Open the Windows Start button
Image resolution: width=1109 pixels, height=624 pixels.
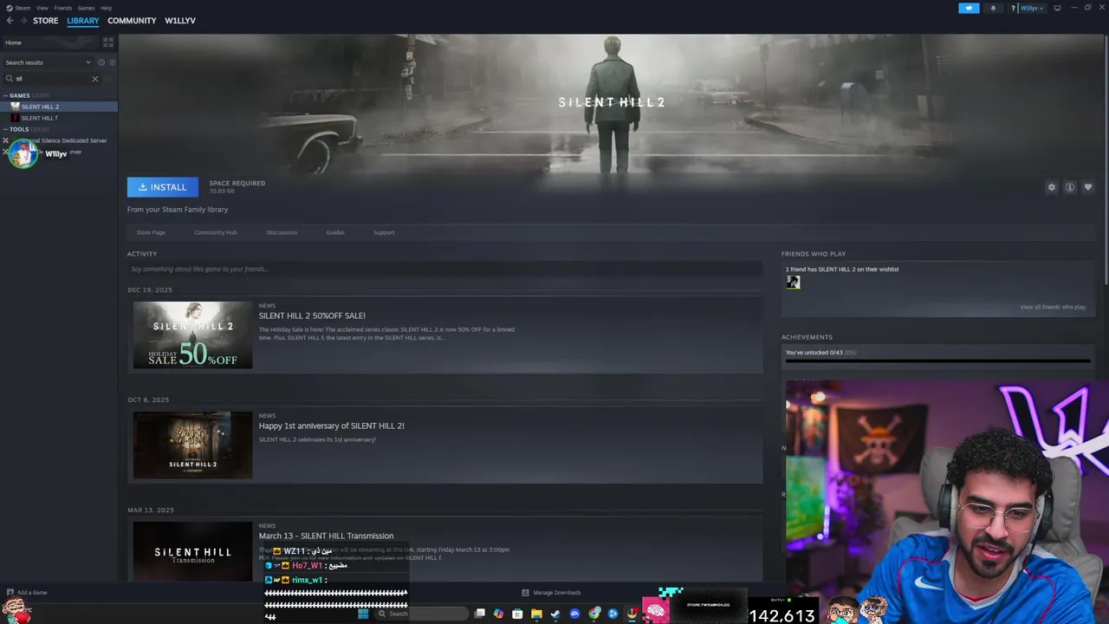363,614
